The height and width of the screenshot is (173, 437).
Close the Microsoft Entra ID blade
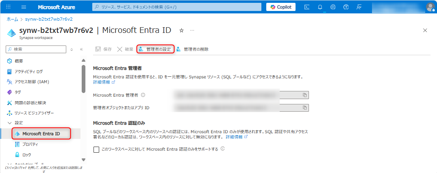pos(425,30)
